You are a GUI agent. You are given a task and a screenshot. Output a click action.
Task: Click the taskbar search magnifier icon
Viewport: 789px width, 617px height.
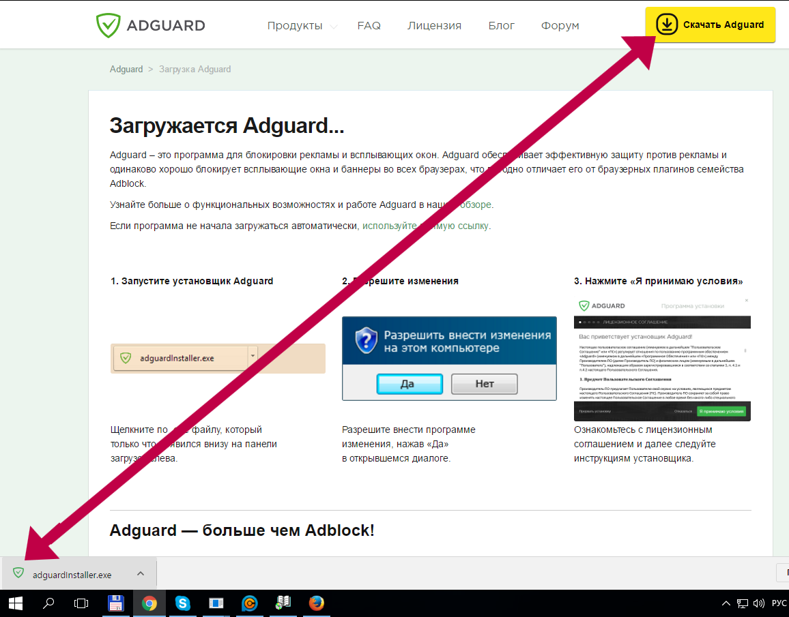click(49, 603)
